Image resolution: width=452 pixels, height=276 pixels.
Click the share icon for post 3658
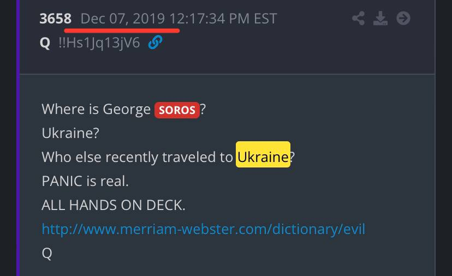(x=359, y=19)
